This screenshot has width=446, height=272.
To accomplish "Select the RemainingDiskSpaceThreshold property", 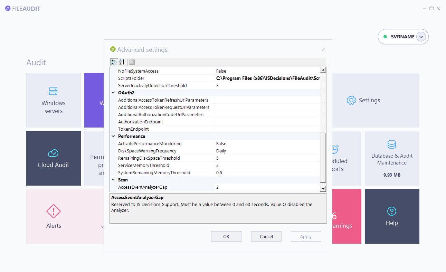I will pos(149,158).
